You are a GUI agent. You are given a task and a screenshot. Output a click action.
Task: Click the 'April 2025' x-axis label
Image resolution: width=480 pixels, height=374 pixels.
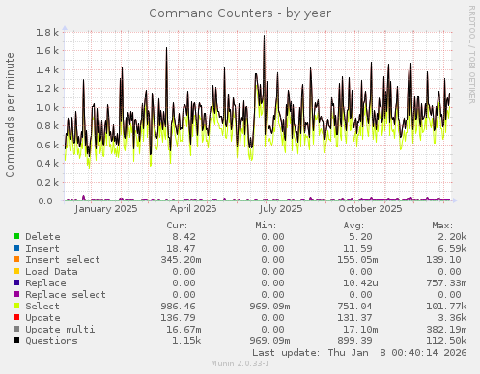193,209
